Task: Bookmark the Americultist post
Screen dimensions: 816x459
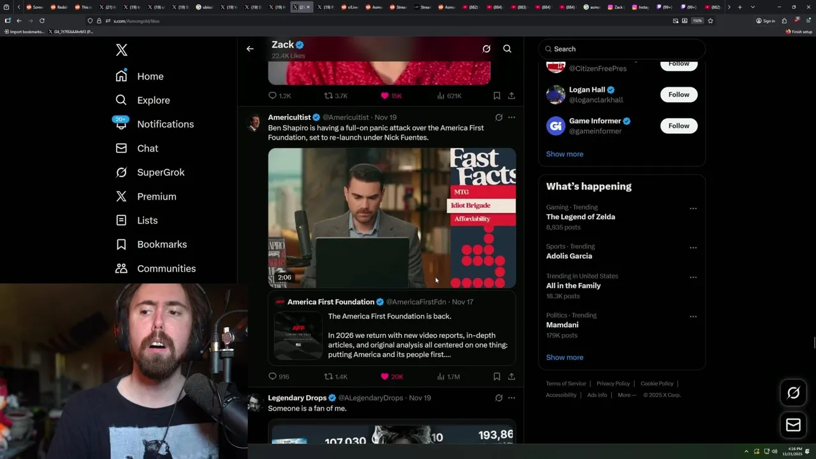Action: point(497,377)
